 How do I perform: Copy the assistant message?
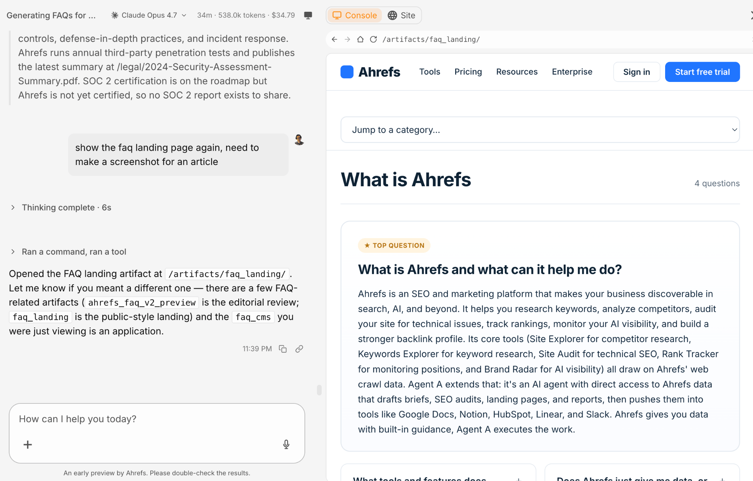283,349
